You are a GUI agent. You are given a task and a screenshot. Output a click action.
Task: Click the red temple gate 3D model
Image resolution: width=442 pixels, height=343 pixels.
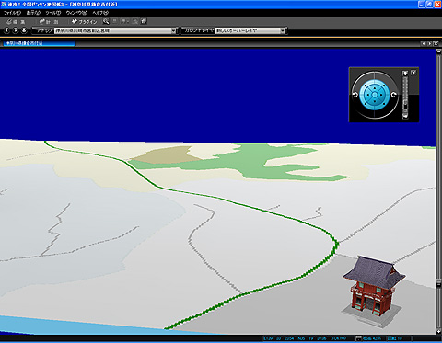coord(373,287)
